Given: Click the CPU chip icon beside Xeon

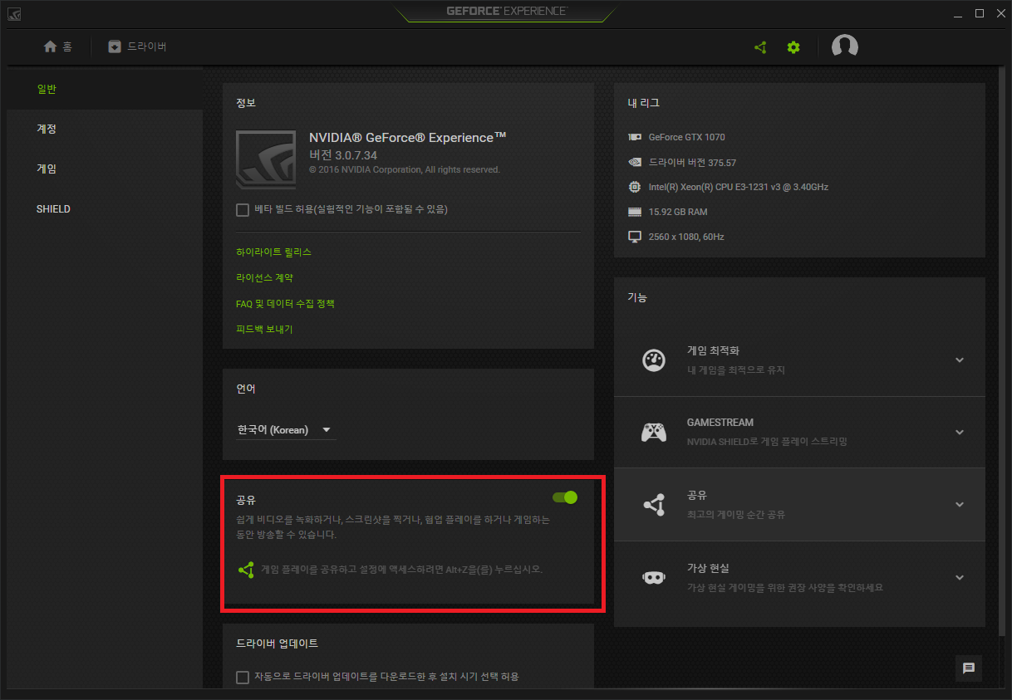Looking at the screenshot, I should 635,187.
